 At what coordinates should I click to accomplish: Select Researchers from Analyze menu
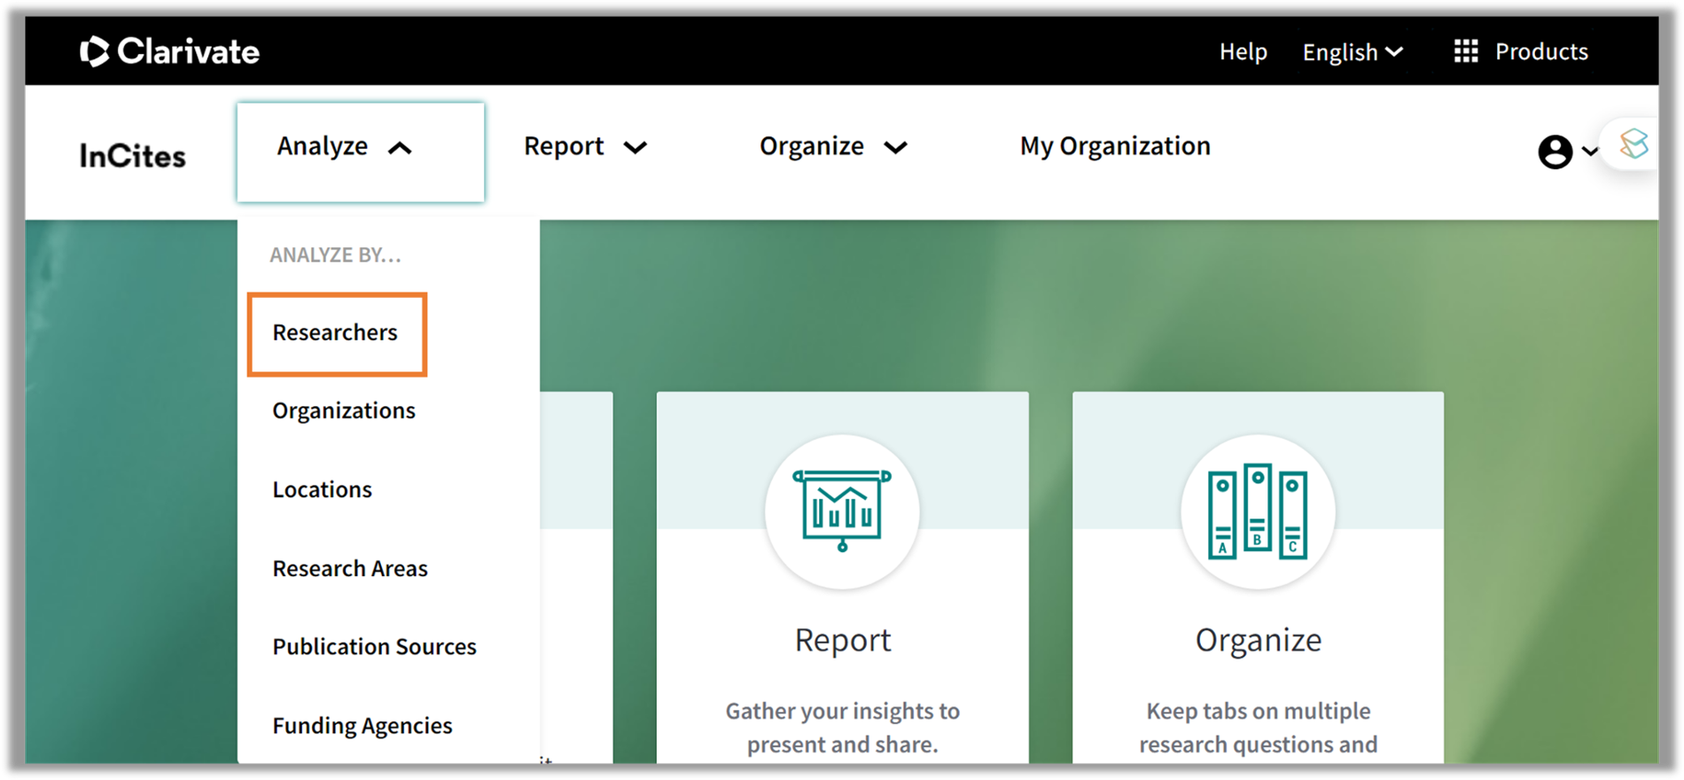pyautogui.click(x=335, y=332)
